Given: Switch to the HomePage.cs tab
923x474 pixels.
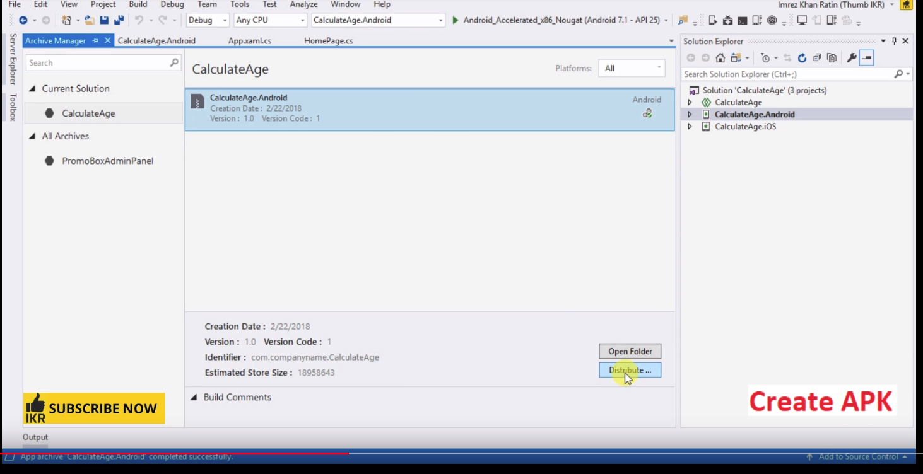Looking at the screenshot, I should (x=329, y=41).
